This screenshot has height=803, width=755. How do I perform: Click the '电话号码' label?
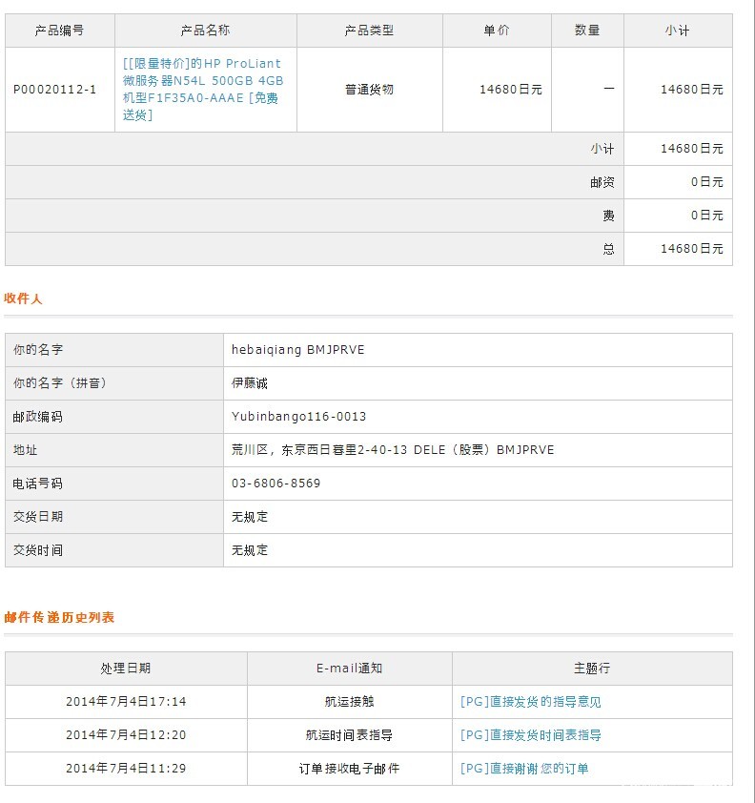click(x=38, y=483)
